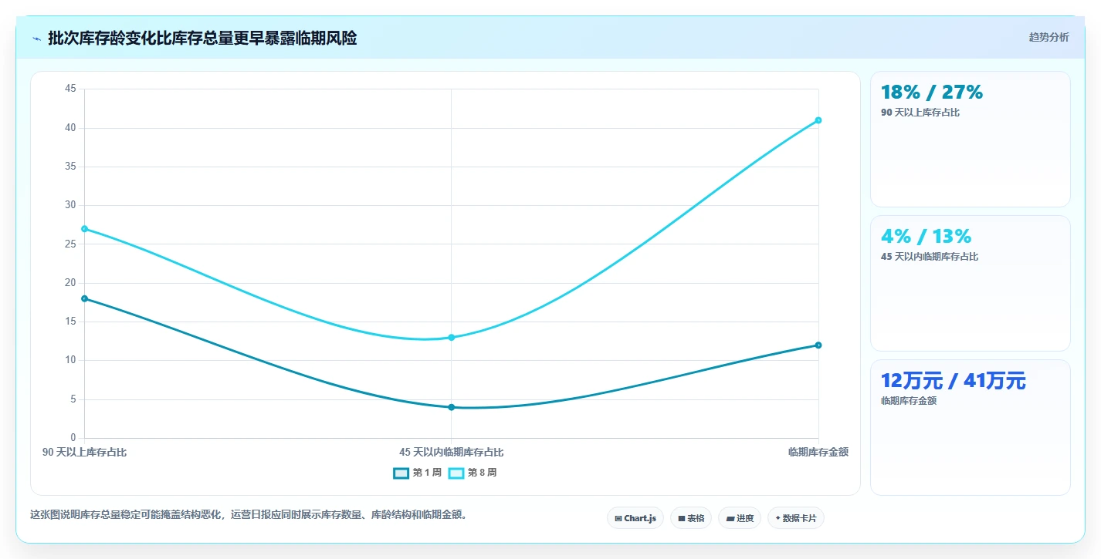Screen dimensions: 1101x559
Task: Click the chart title 批次库存龄变化比库存总量更早暴露临期风险
Action: pos(202,39)
